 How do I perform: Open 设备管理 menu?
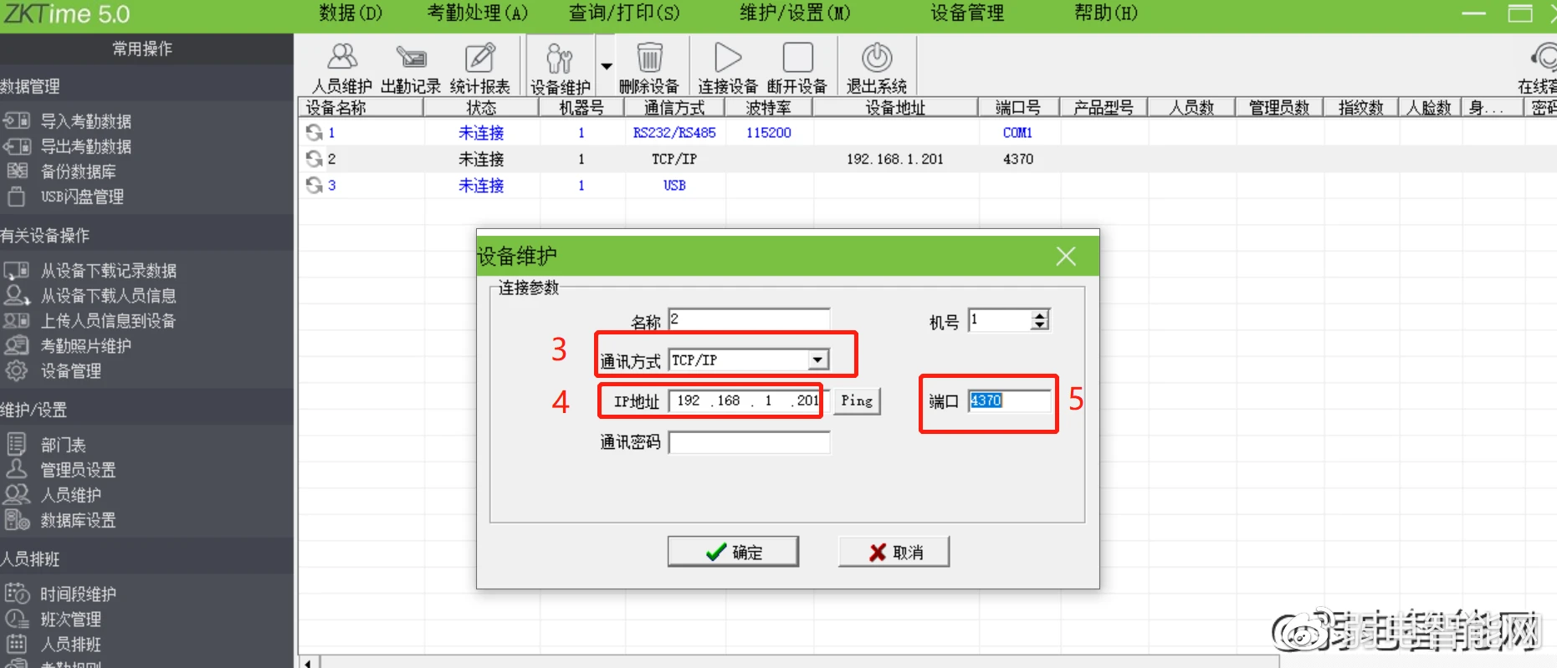point(967,13)
